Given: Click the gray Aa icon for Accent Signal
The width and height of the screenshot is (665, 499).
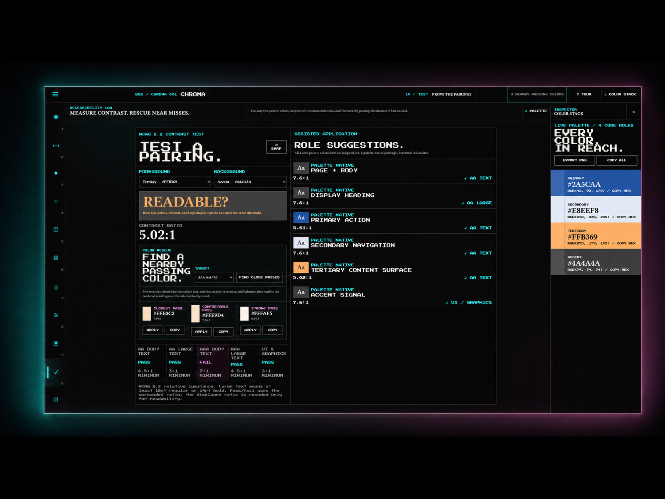Looking at the screenshot, I should tap(301, 292).
